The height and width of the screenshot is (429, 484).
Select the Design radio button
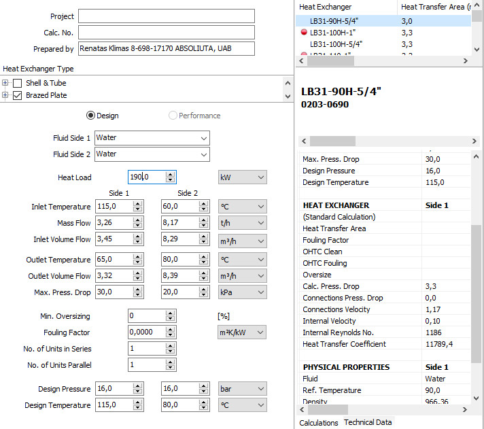91,116
